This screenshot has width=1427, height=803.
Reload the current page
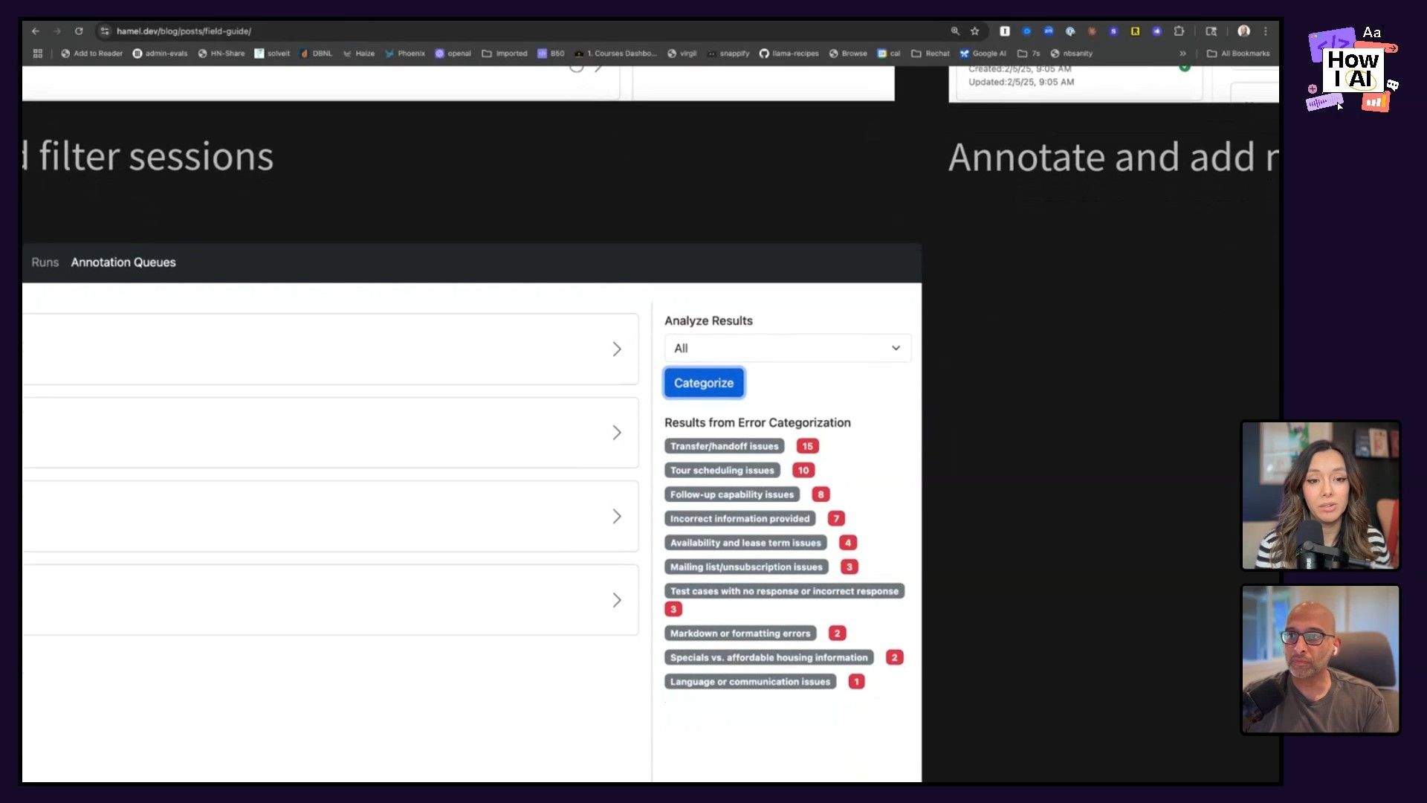(x=79, y=31)
